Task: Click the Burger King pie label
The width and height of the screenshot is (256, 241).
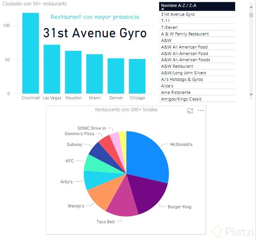Action: 179,207
